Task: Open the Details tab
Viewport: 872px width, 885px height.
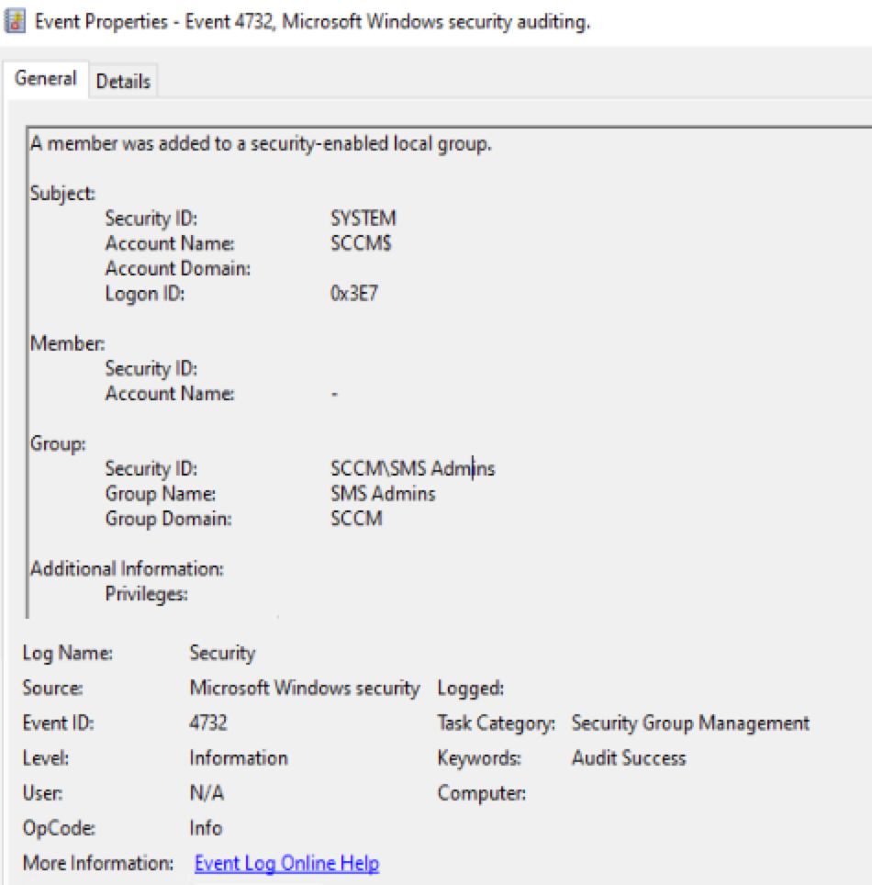Action: [x=123, y=82]
